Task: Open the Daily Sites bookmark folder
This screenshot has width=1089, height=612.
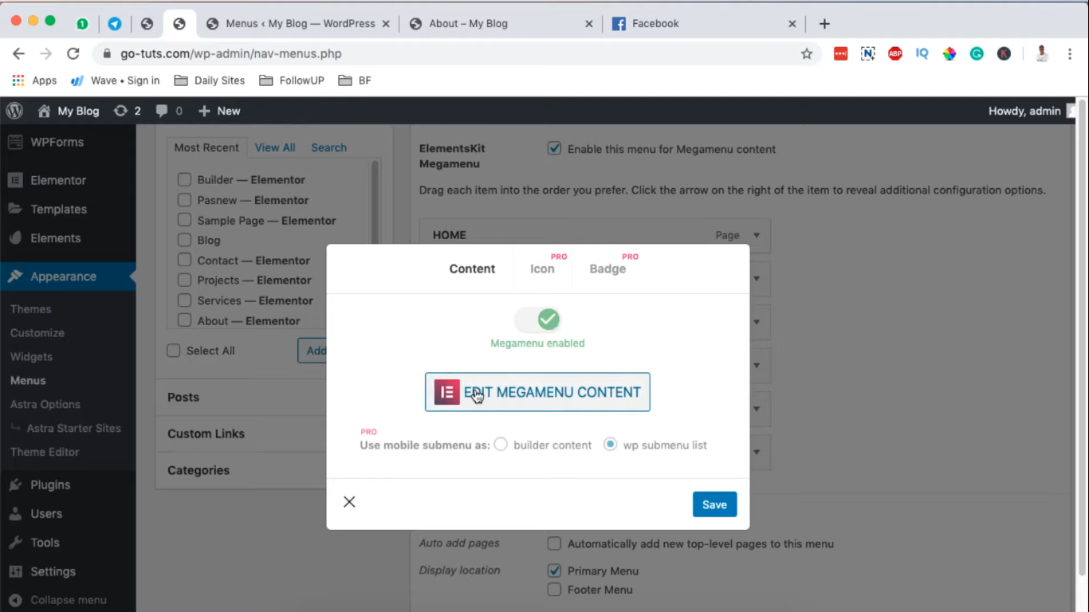Action: 210,80
